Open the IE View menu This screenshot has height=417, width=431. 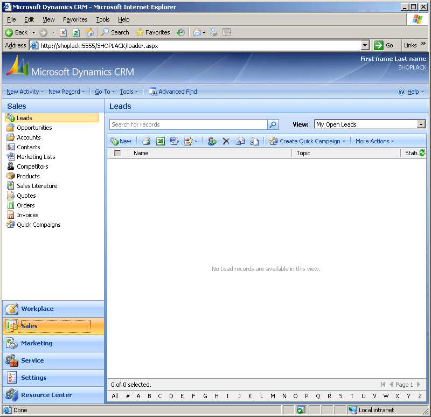pyautogui.click(x=48, y=19)
